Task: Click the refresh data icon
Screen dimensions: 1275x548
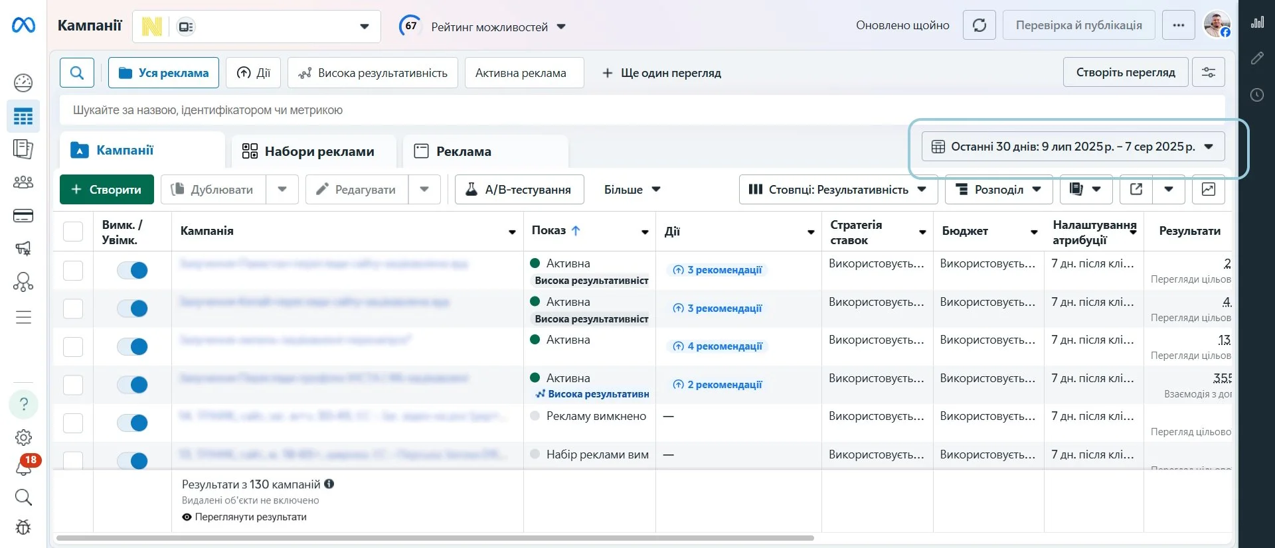Action: pos(979,26)
